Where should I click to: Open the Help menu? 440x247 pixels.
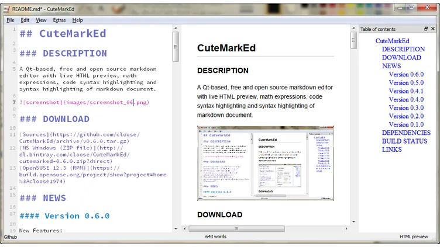(77, 20)
